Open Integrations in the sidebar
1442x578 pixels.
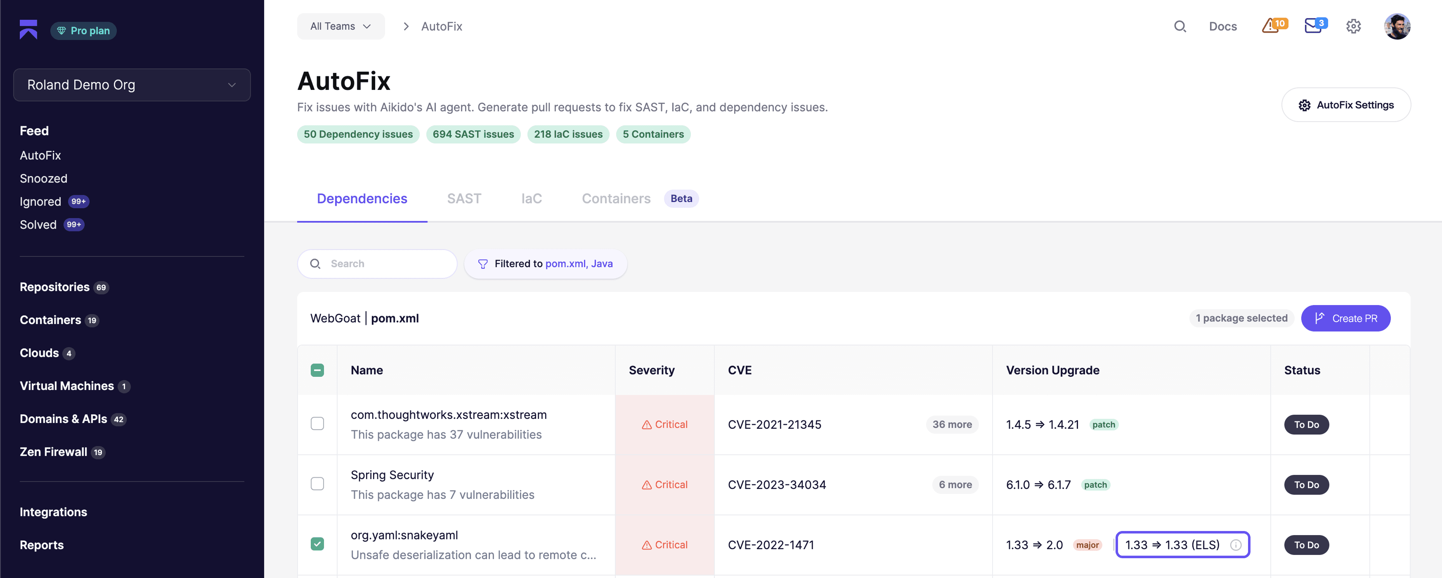tap(53, 512)
